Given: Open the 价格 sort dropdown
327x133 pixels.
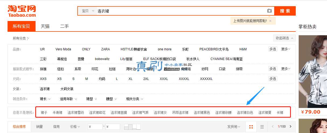Looking at the screenshot, I should 75,127.
